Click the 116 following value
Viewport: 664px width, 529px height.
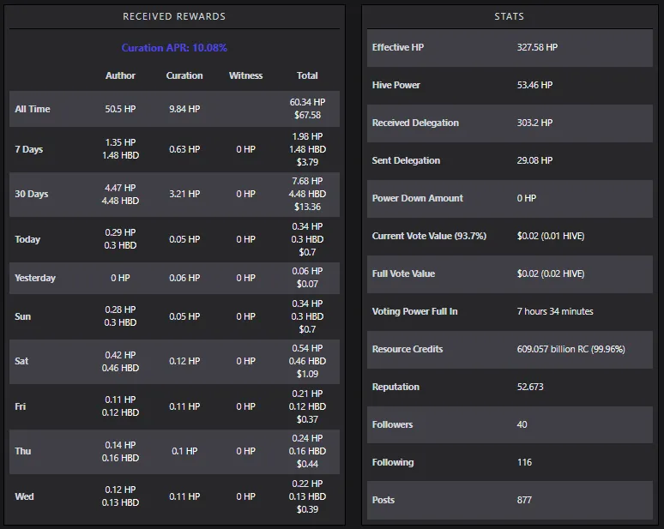click(524, 462)
